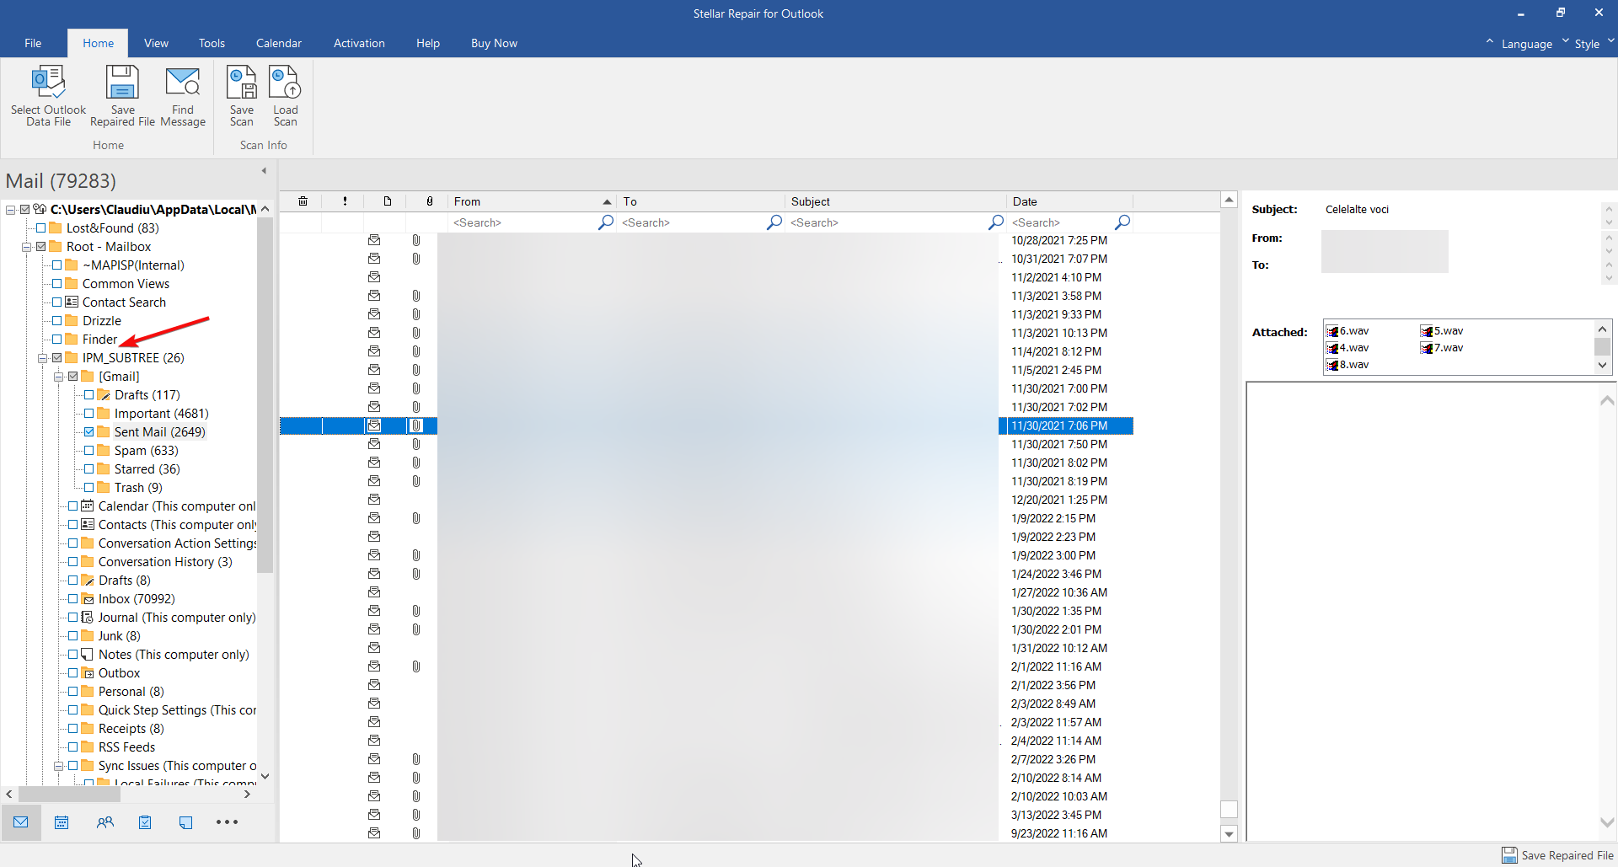
Task: Collapse the Sync Issues folder node
Action: pos(59,766)
